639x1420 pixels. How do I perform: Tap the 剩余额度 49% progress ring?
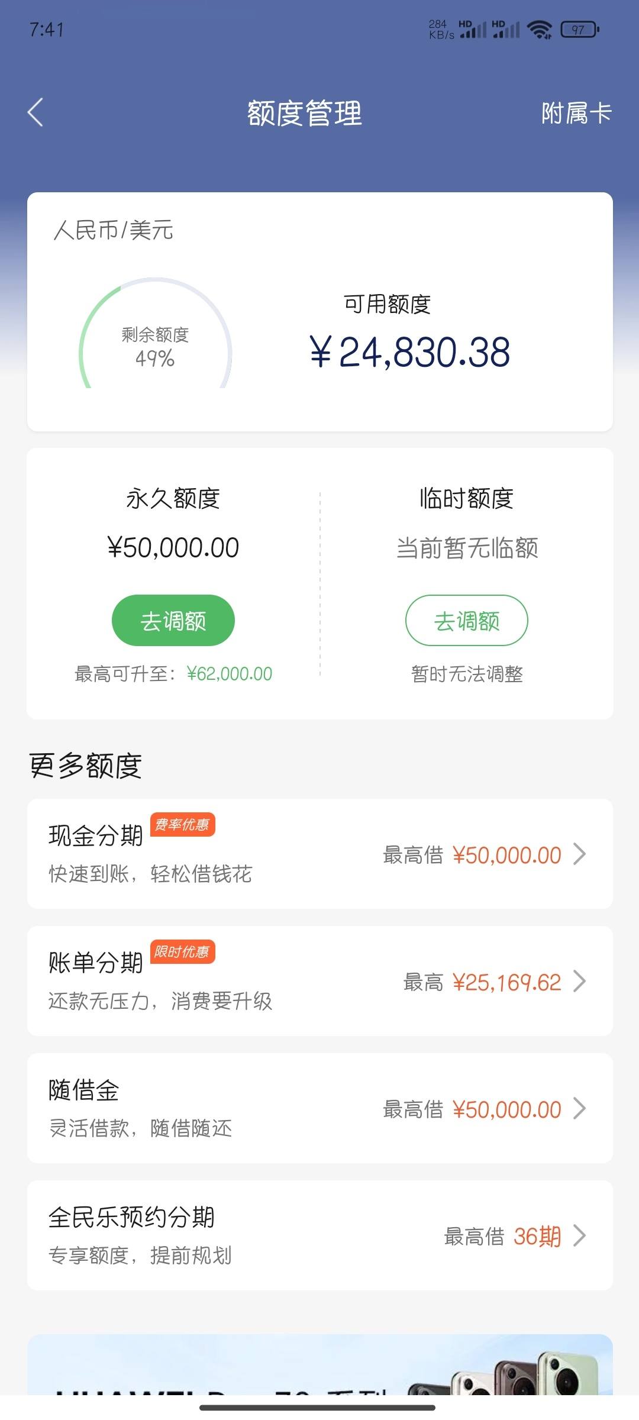click(155, 334)
